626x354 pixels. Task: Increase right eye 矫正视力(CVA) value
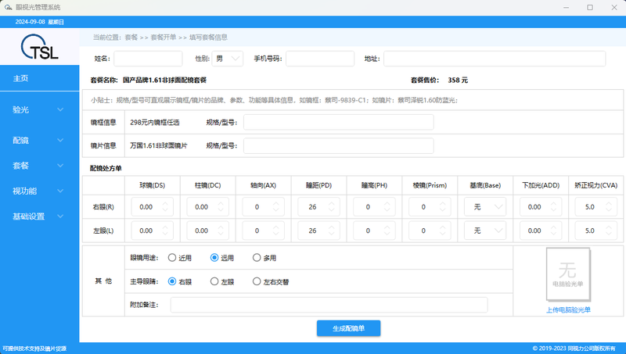coord(609,204)
